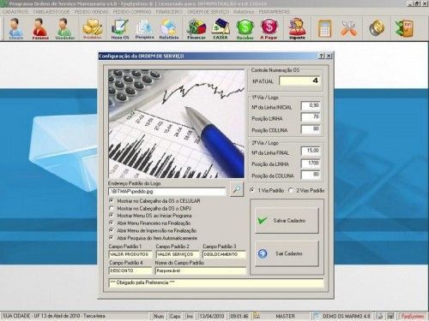Viewport: 429px width, 321px height.
Task: Create a Nova OS from toolbar
Action: point(120,28)
